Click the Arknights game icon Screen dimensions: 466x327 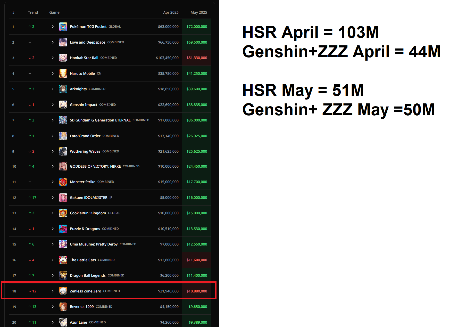(63, 89)
